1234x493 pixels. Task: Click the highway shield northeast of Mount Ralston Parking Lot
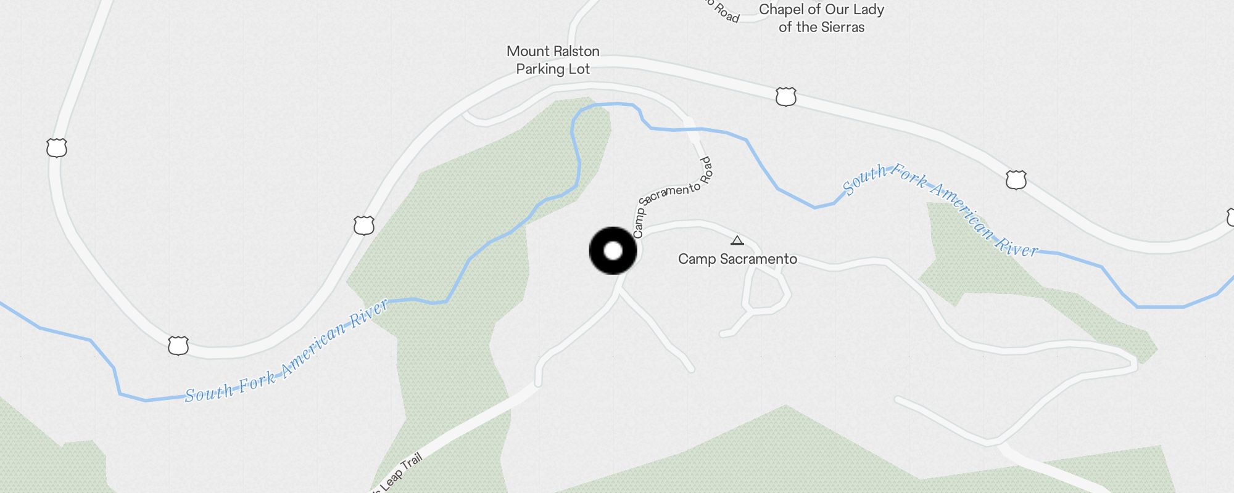pos(785,97)
